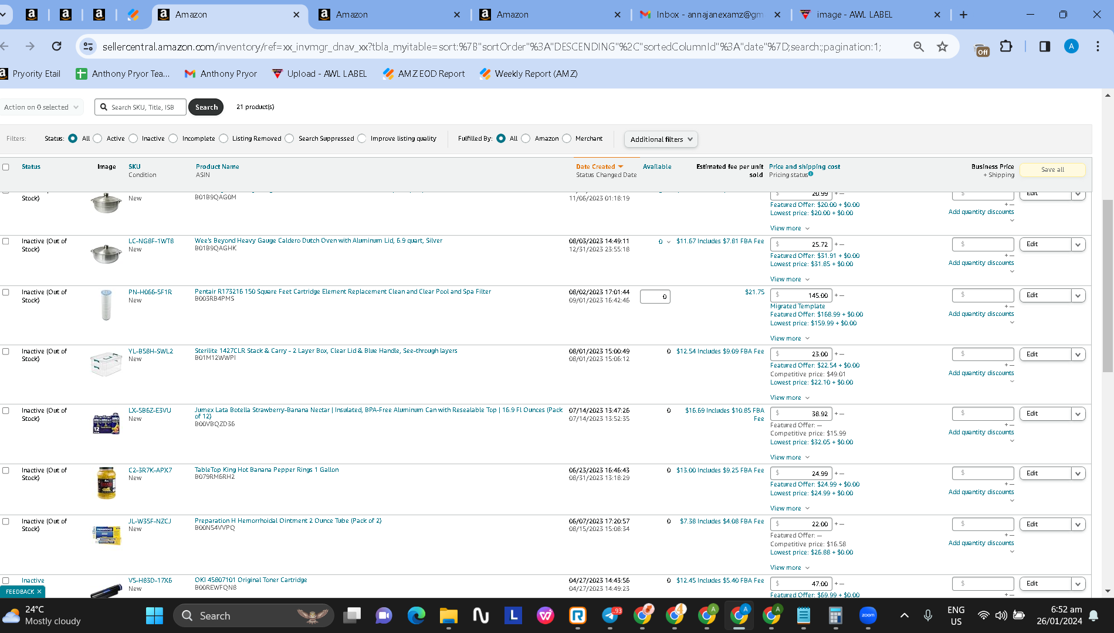Open Edit dropdown arrow for Pentair row
1114x633 pixels.
coord(1078,295)
